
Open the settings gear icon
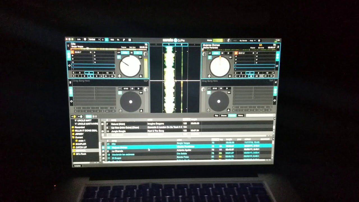pyautogui.click(x=259, y=41)
